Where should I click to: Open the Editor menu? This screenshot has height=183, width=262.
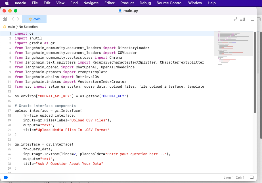coord(110,3)
